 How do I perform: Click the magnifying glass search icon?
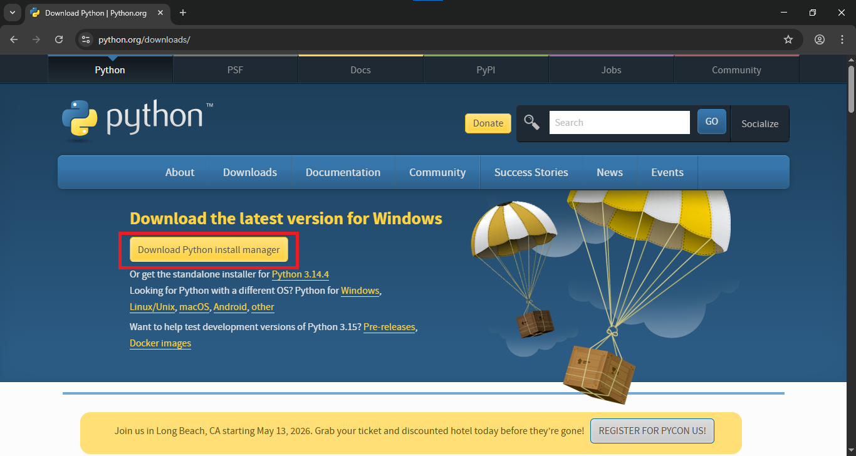[532, 122]
